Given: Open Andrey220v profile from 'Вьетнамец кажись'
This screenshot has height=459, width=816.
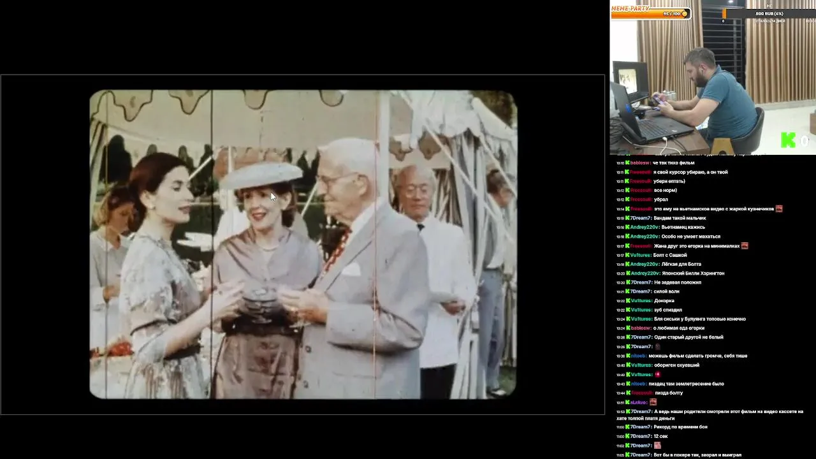Looking at the screenshot, I should pos(645,227).
